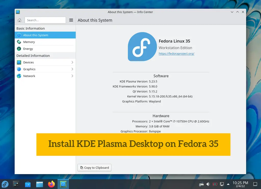The image size is (261, 189).
Task: Expand hidden system tray icons arrow
Action: (228, 184)
